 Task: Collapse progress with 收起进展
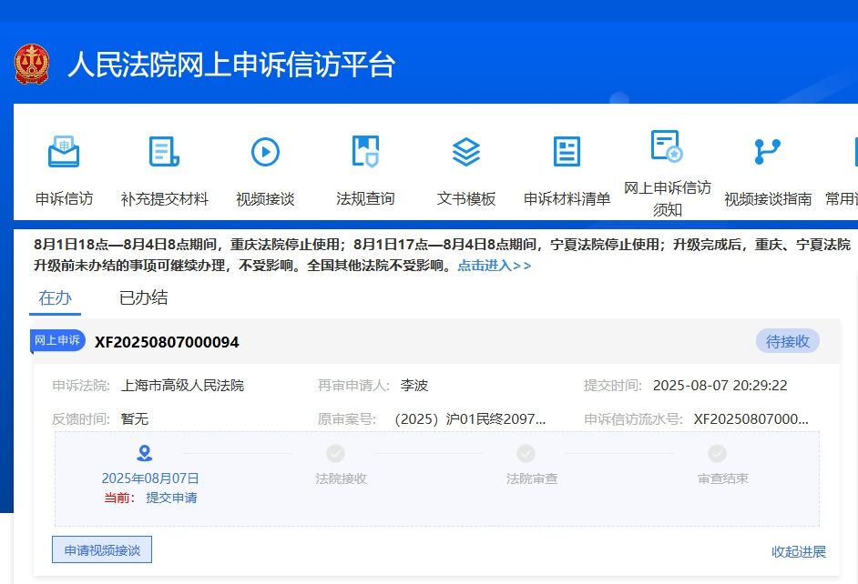[x=799, y=551]
